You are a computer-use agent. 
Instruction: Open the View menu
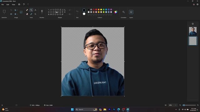coord(13,5)
